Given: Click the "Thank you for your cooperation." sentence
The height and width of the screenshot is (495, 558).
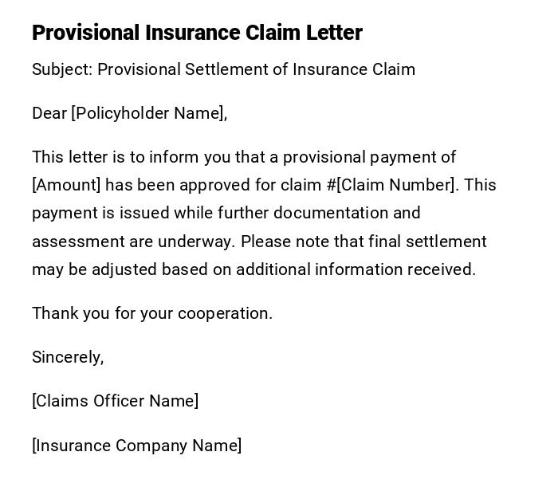Looking at the screenshot, I should (152, 313).
